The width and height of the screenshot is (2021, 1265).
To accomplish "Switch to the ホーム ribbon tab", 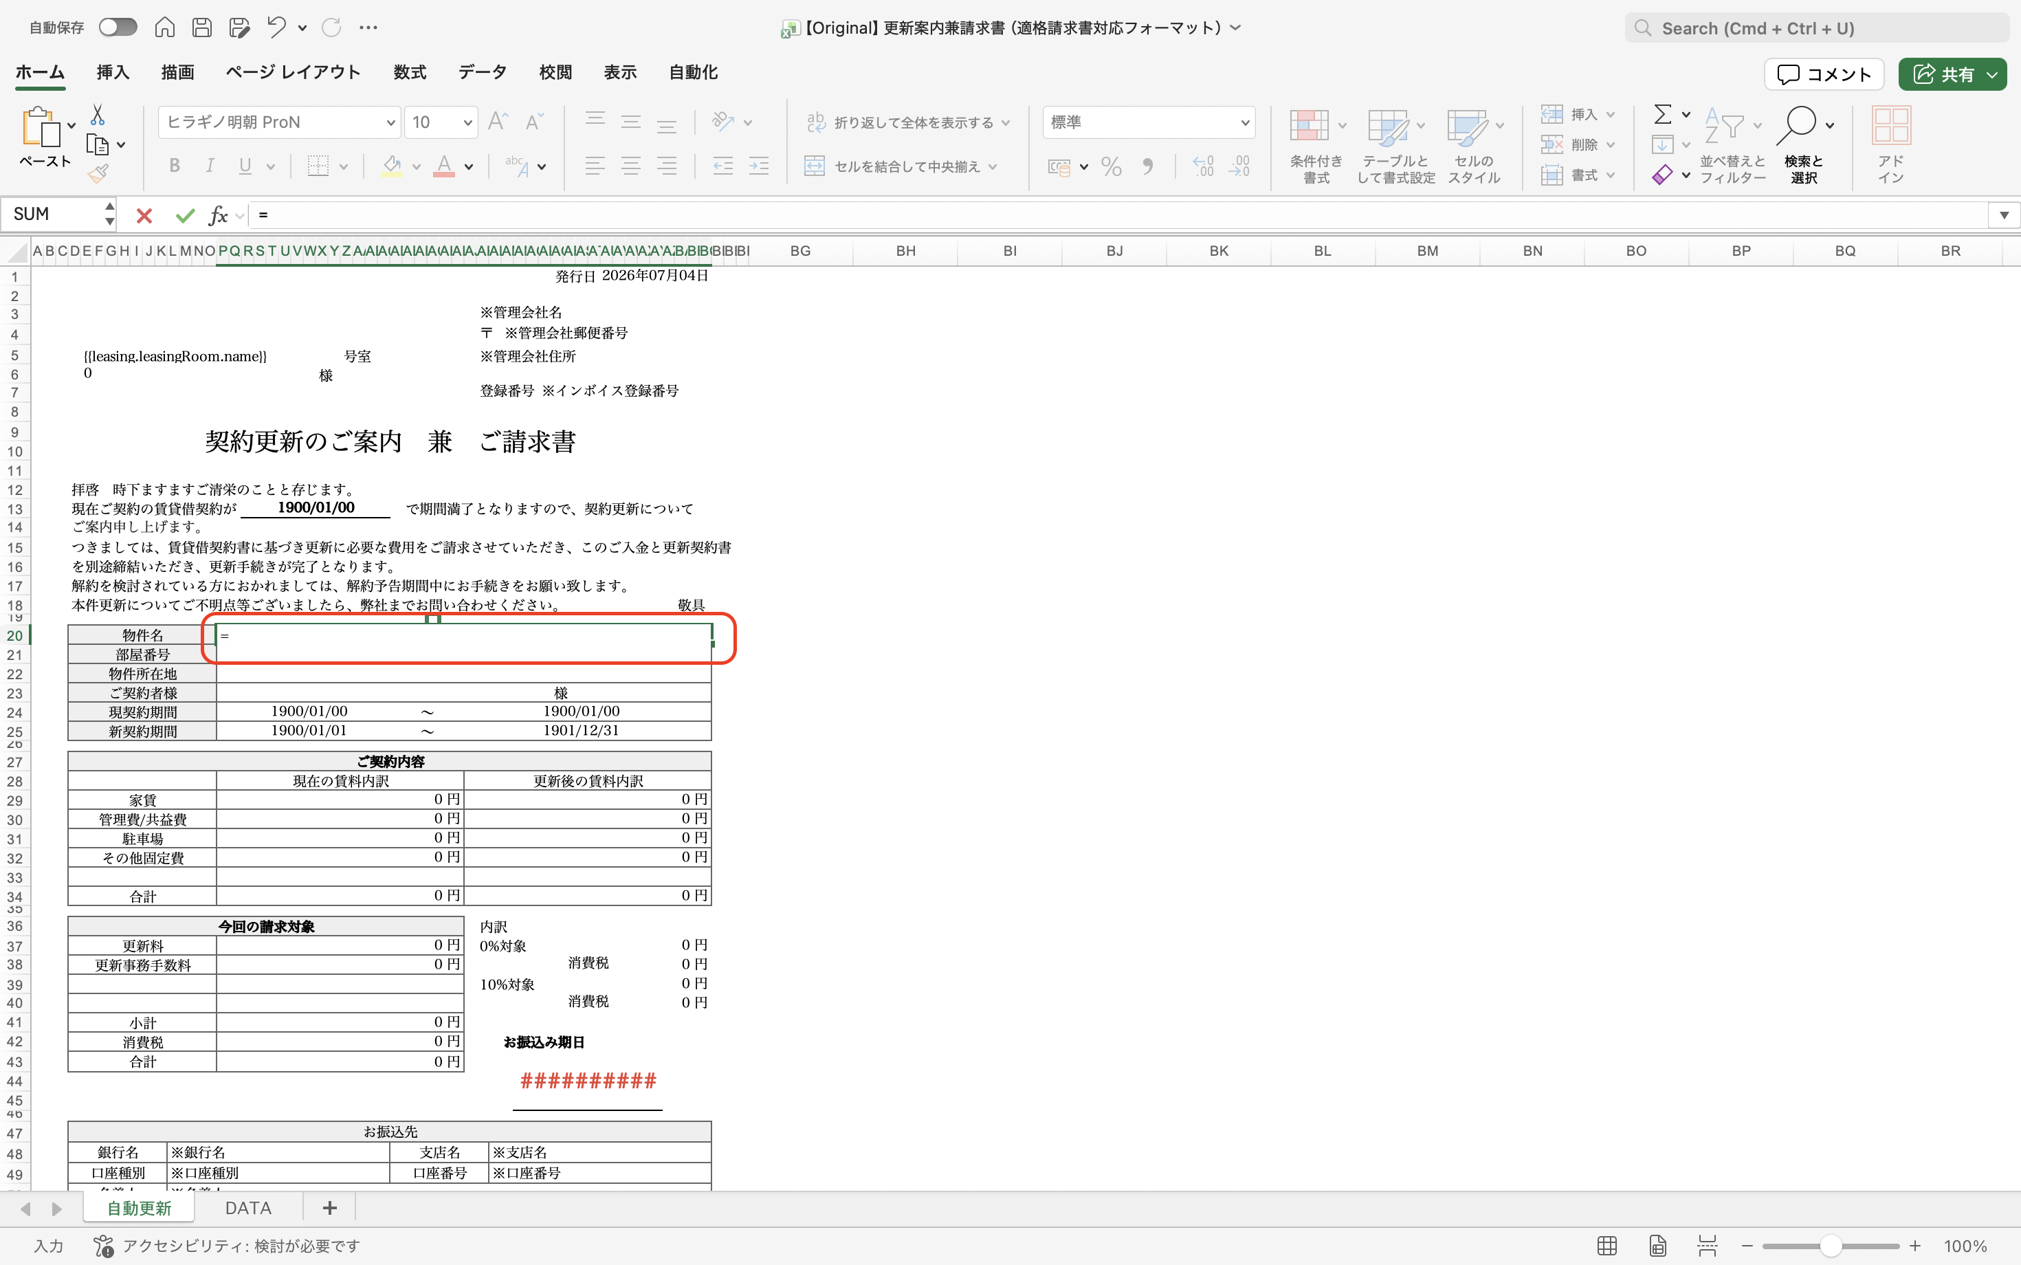I will [39, 73].
